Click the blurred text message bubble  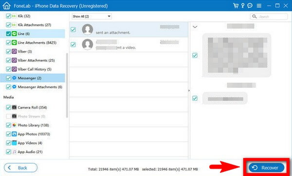click(225, 98)
